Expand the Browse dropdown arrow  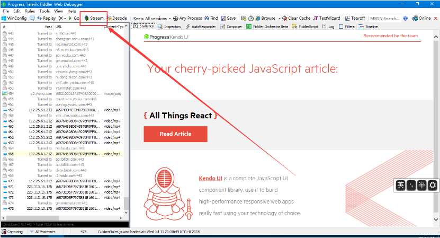(280, 18)
